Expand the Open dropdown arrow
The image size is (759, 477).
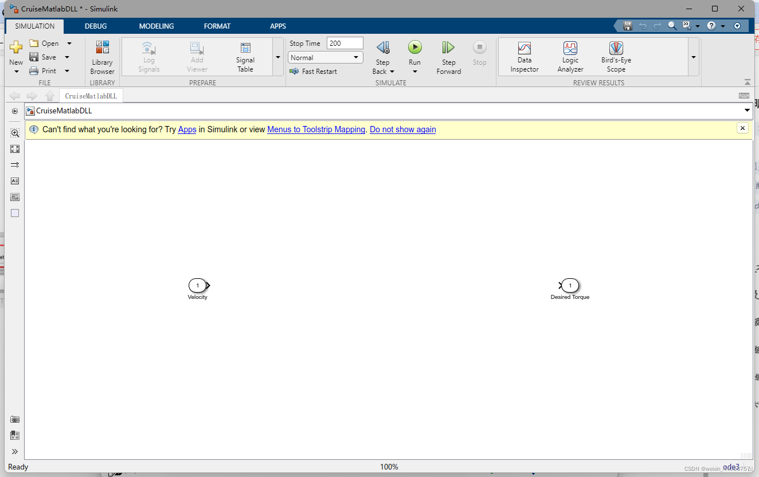(x=69, y=44)
